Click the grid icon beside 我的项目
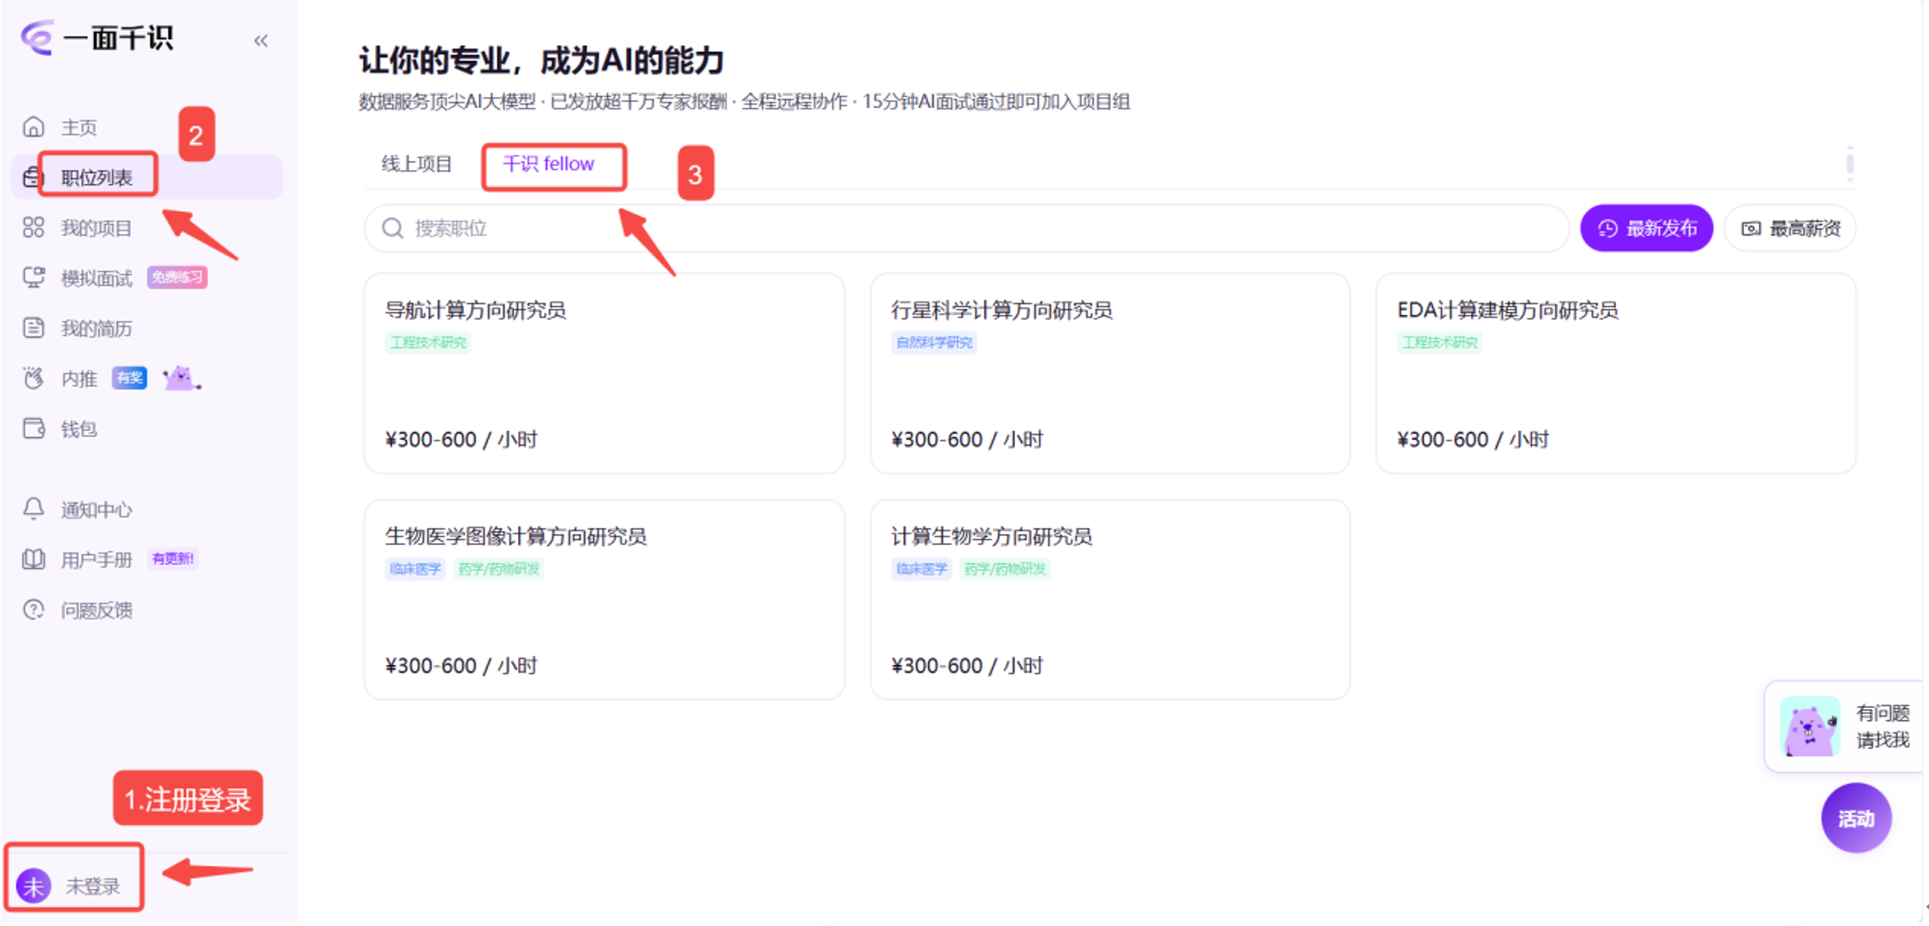 pyautogui.click(x=33, y=228)
